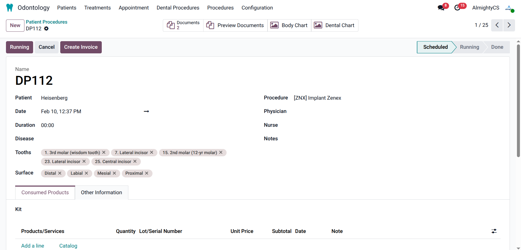Image resolution: width=521 pixels, height=250 pixels.
Task: Open the Procedures menu
Action: pos(220,8)
